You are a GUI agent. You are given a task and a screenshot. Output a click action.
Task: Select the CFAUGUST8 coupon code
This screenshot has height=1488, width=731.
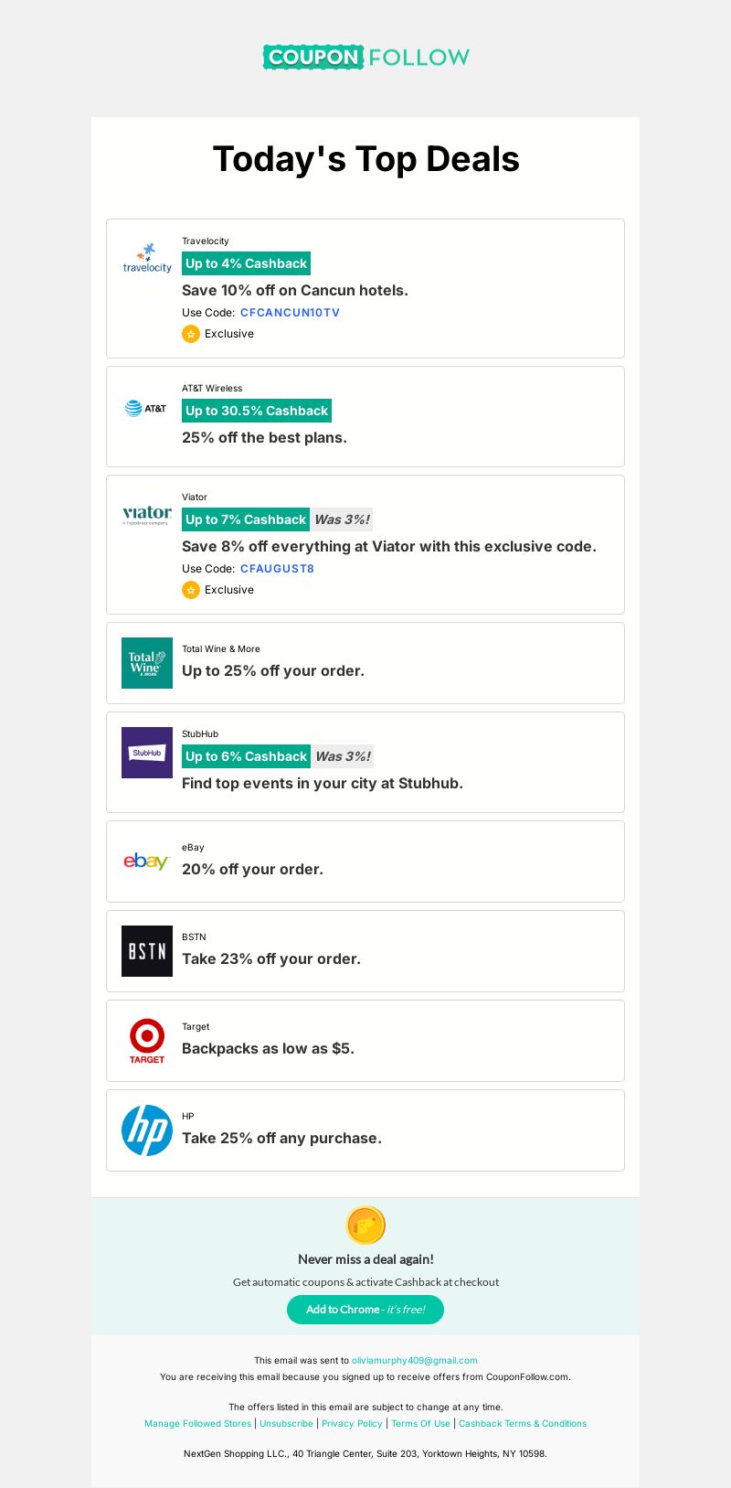pyautogui.click(x=277, y=569)
